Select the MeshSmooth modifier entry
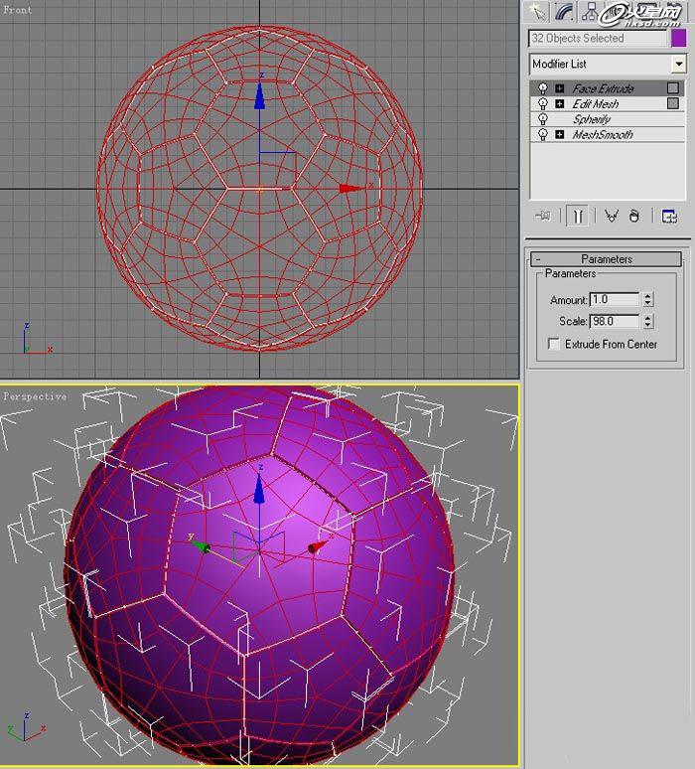Viewport: 695px width, 769px height. click(603, 134)
